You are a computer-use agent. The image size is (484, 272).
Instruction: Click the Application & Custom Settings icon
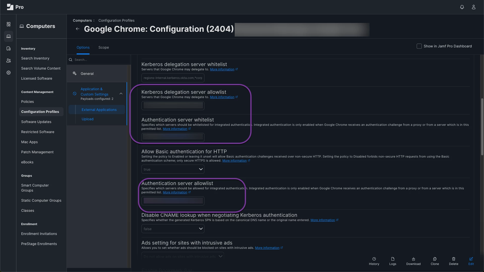(x=75, y=94)
